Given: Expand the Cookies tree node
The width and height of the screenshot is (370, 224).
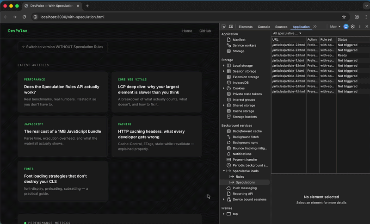Looking at the screenshot, I should coord(224,88).
